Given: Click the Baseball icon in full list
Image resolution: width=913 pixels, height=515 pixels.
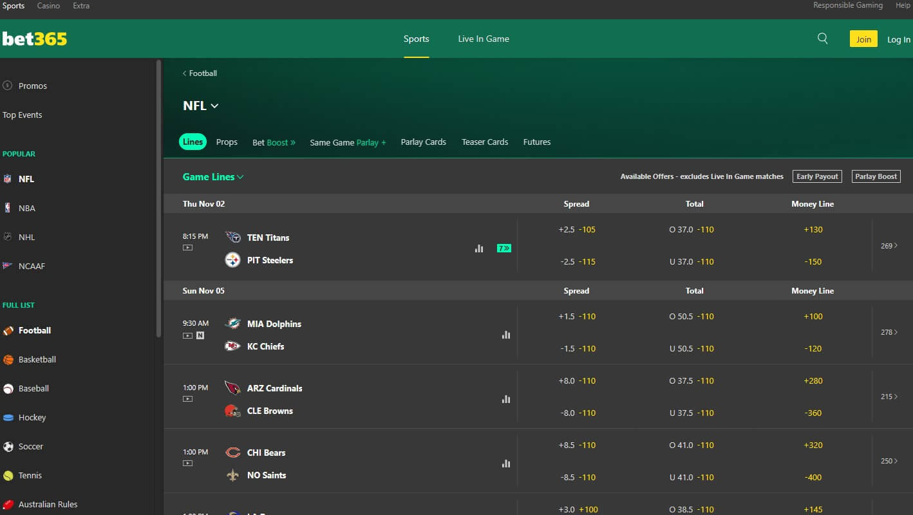Looking at the screenshot, I should [x=8, y=388].
